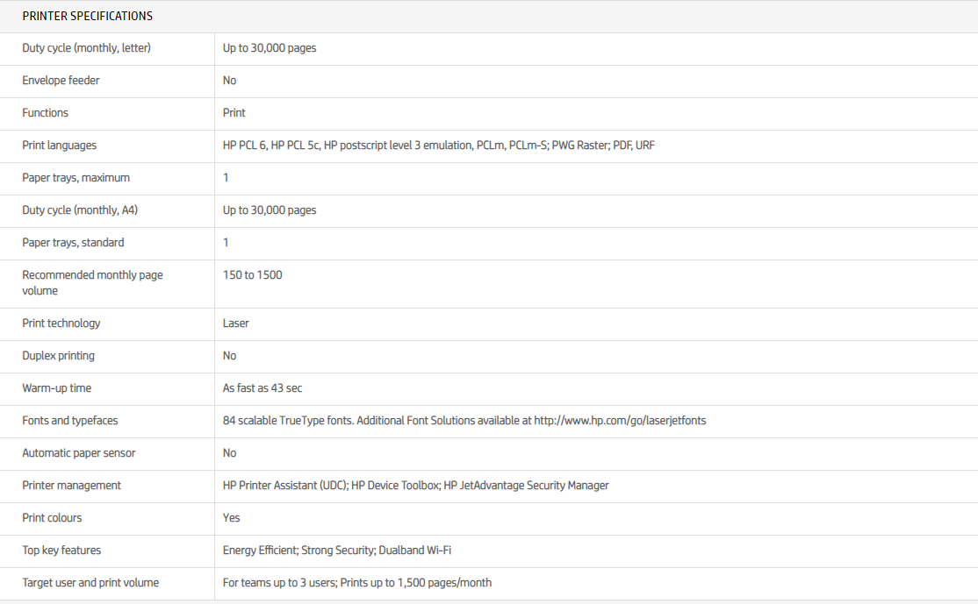Click the "As fast as 43 sec" value
This screenshot has width=978, height=604.
pyautogui.click(x=262, y=388)
